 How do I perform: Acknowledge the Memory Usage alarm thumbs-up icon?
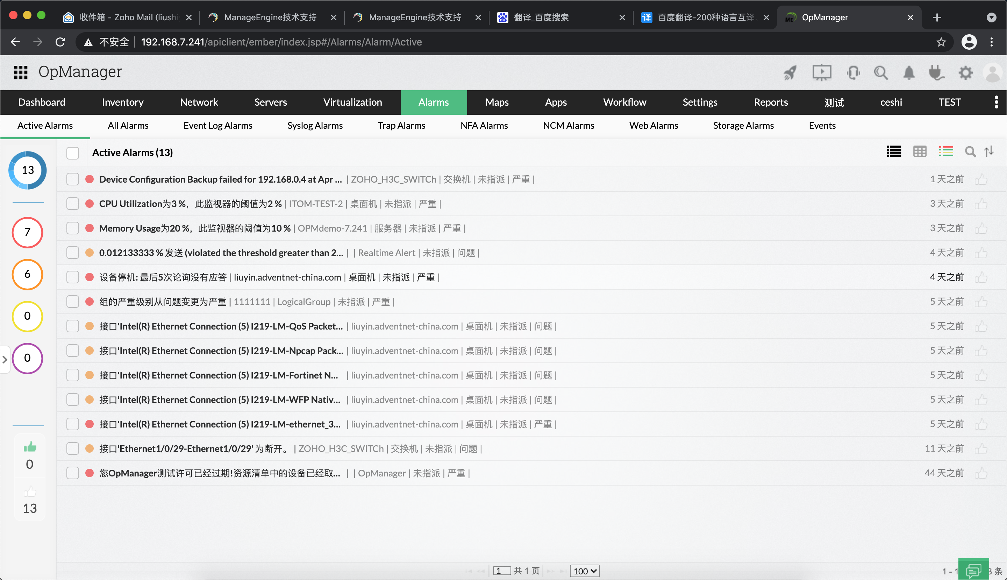(x=981, y=229)
